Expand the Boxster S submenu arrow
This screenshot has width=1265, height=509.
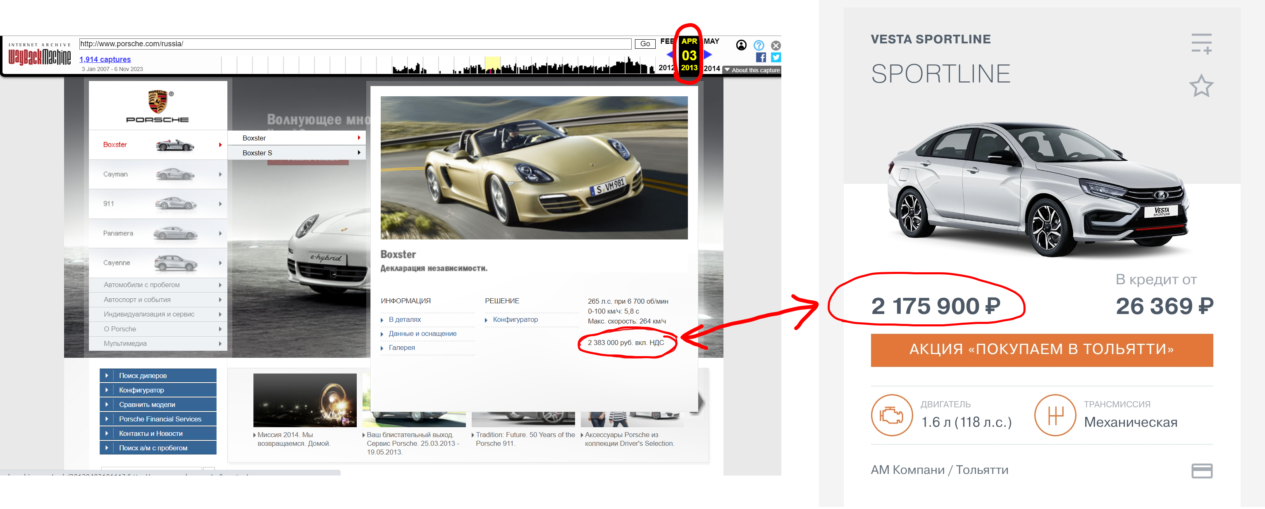(x=359, y=152)
